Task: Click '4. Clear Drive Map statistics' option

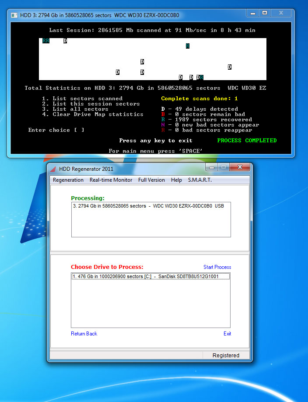Action: (x=93, y=114)
